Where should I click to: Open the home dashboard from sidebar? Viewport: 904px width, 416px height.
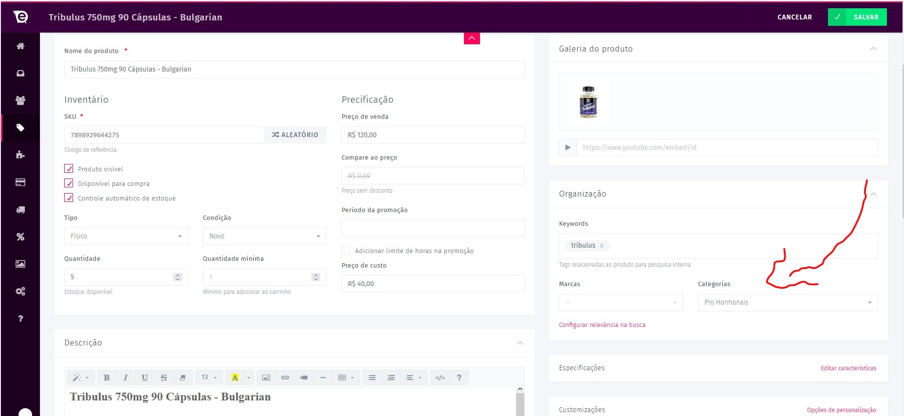(20, 46)
